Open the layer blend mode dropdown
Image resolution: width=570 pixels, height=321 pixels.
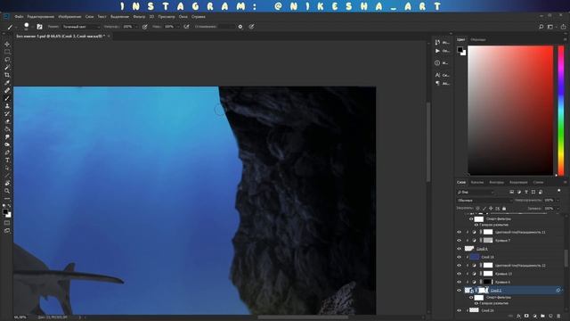pyautogui.click(x=484, y=200)
